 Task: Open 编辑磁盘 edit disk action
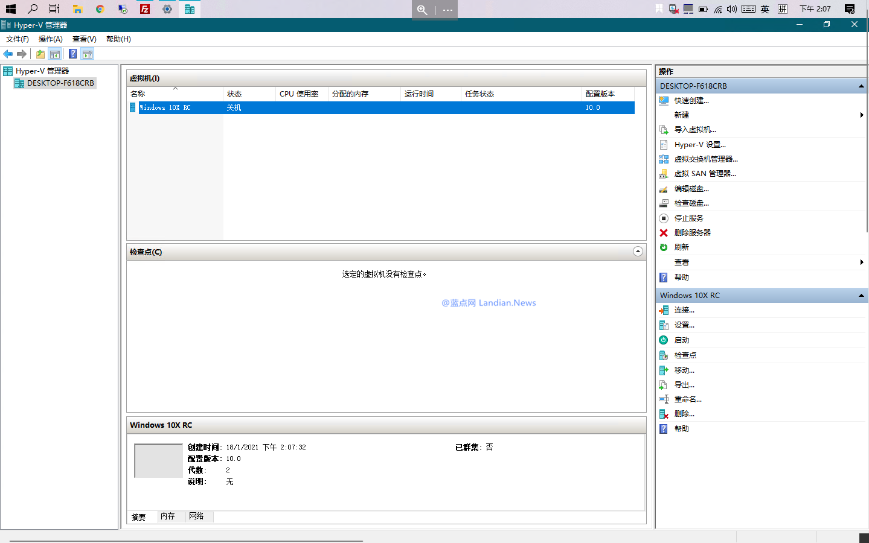pos(691,189)
